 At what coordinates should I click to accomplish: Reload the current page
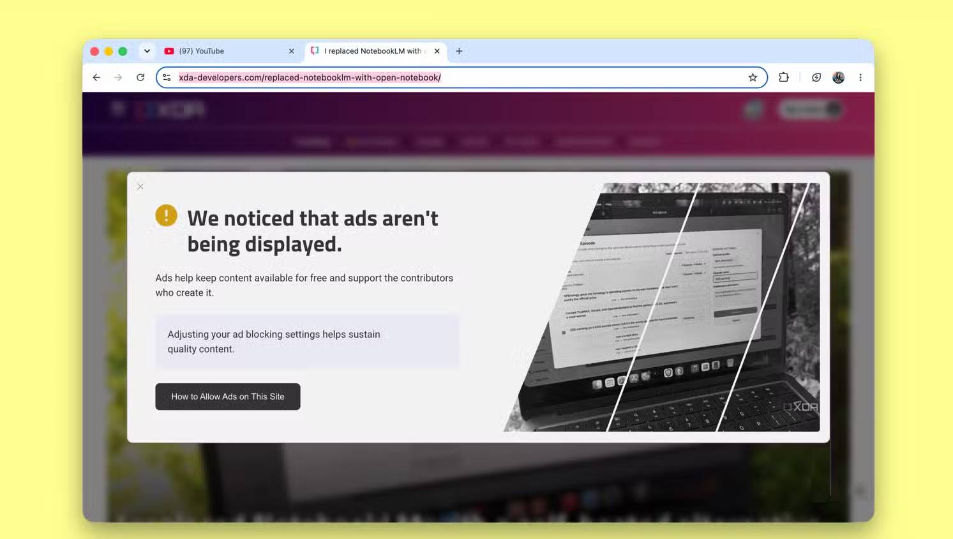pos(140,77)
